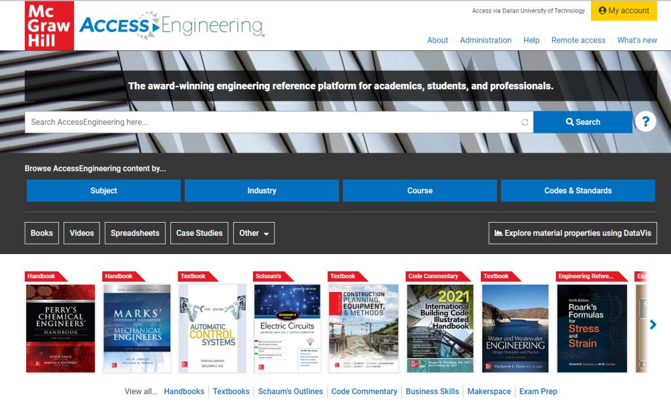View What's new
This screenshot has height=406, width=671.
coord(637,40)
